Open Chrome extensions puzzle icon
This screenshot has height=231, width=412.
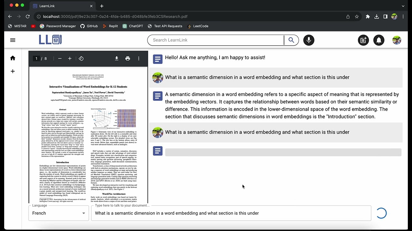point(368,16)
